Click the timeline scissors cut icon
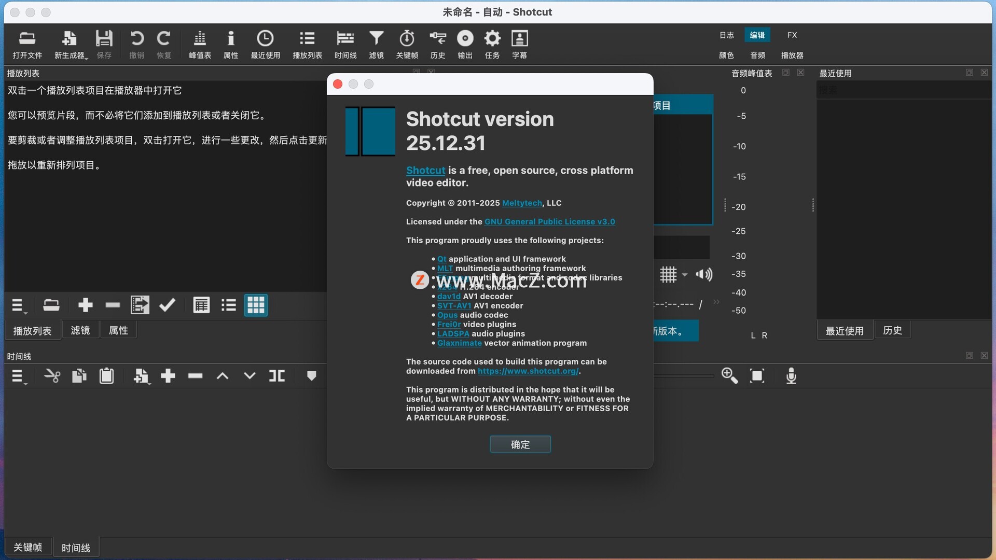This screenshot has height=560, width=996. 52,376
